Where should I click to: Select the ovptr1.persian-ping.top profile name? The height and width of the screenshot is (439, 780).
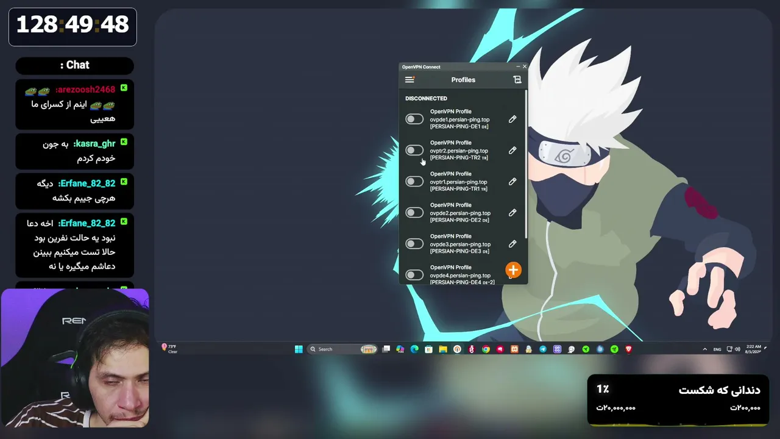tap(458, 182)
